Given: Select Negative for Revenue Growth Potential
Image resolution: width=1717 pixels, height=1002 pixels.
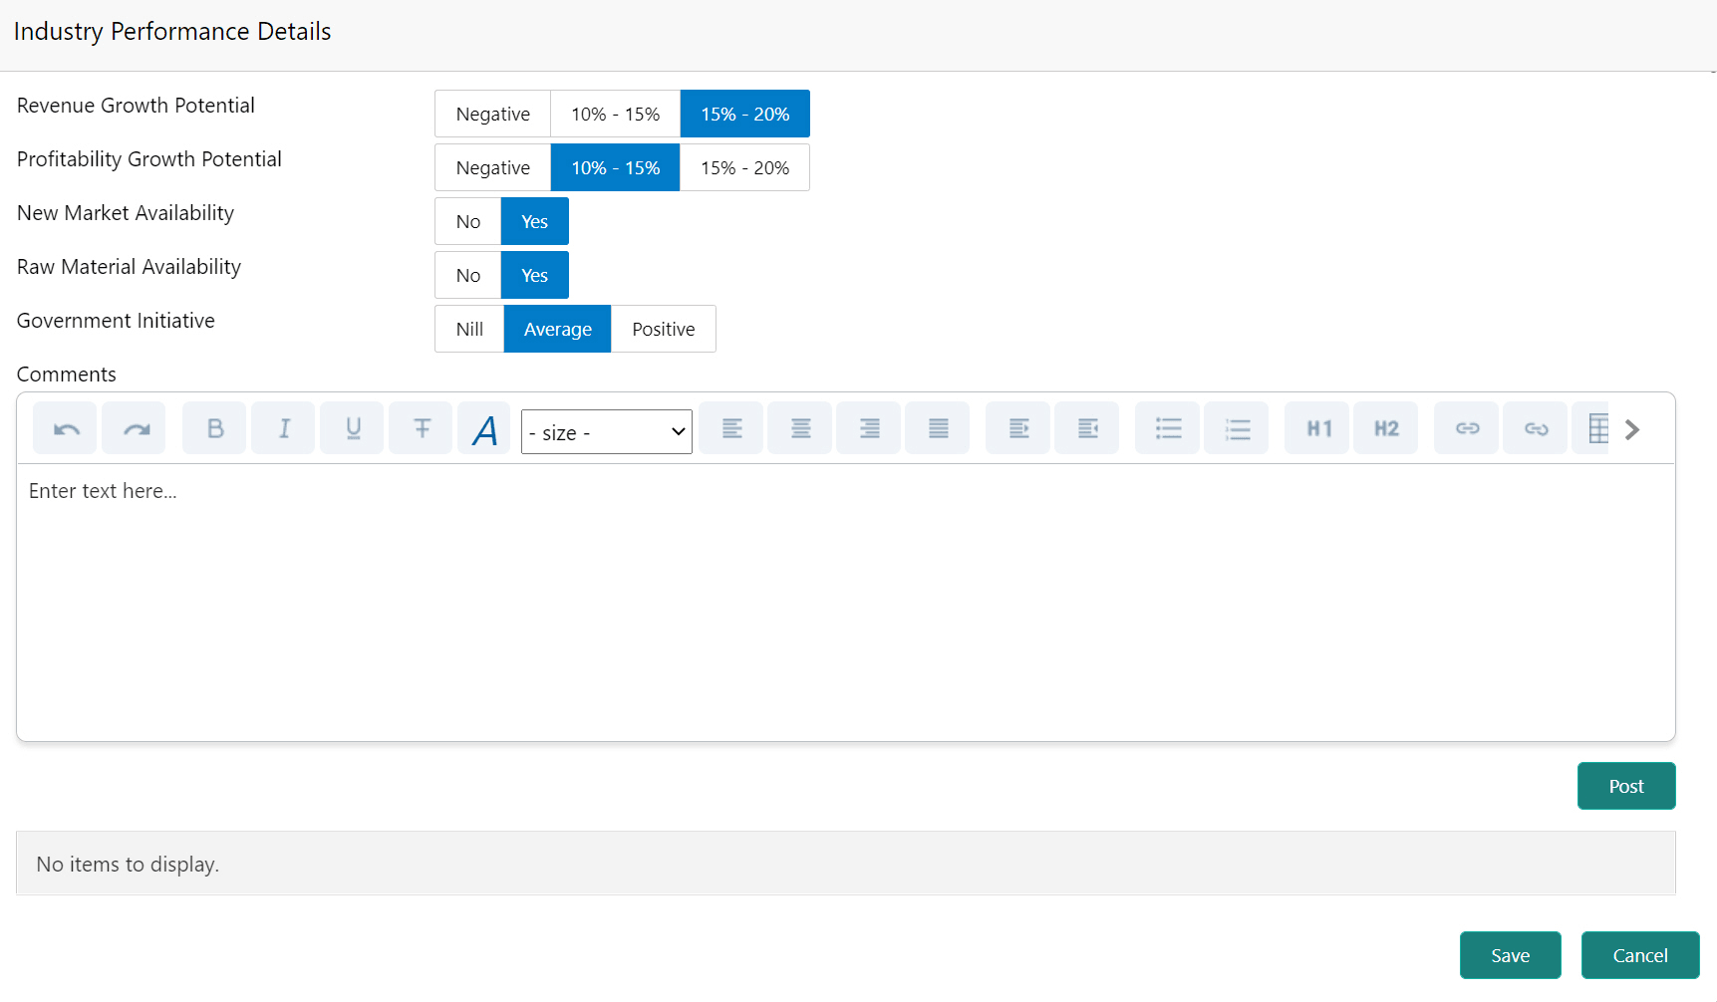Looking at the screenshot, I should (x=492, y=113).
